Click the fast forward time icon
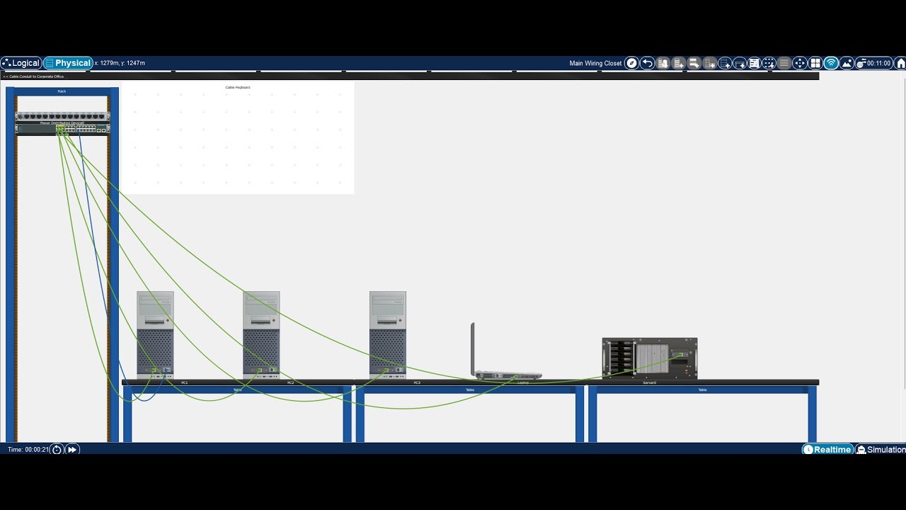 pyautogui.click(x=72, y=449)
